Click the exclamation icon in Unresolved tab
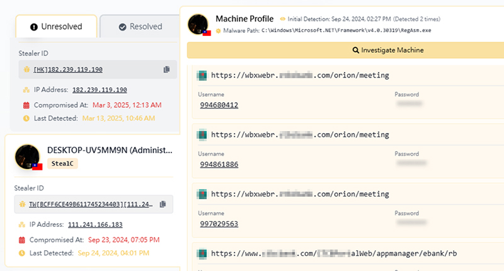Image resolution: width=504 pixels, height=271 pixels. (x=34, y=26)
